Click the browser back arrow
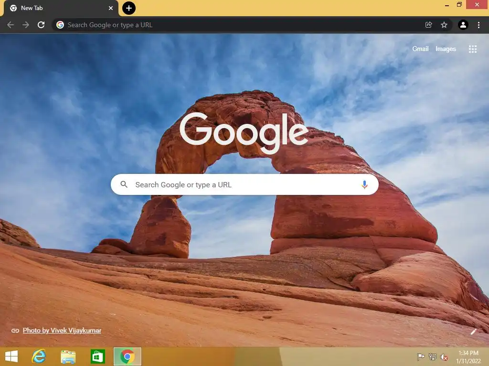The height and width of the screenshot is (366, 489). pos(11,25)
